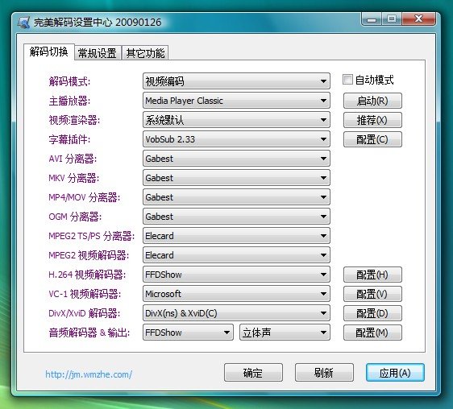Viewport: 453px width, 409px height.
Task: Click the 启动(R) button
Action: pos(372,101)
